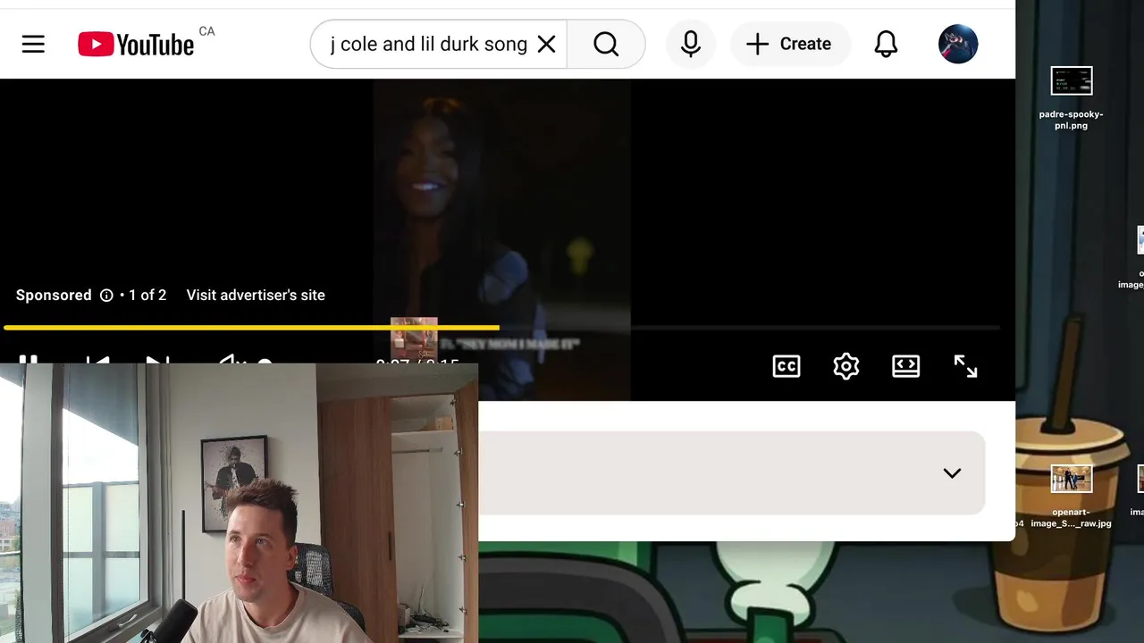This screenshot has height=643, width=1144.
Task: Toggle closed captions with CC button
Action: point(786,366)
